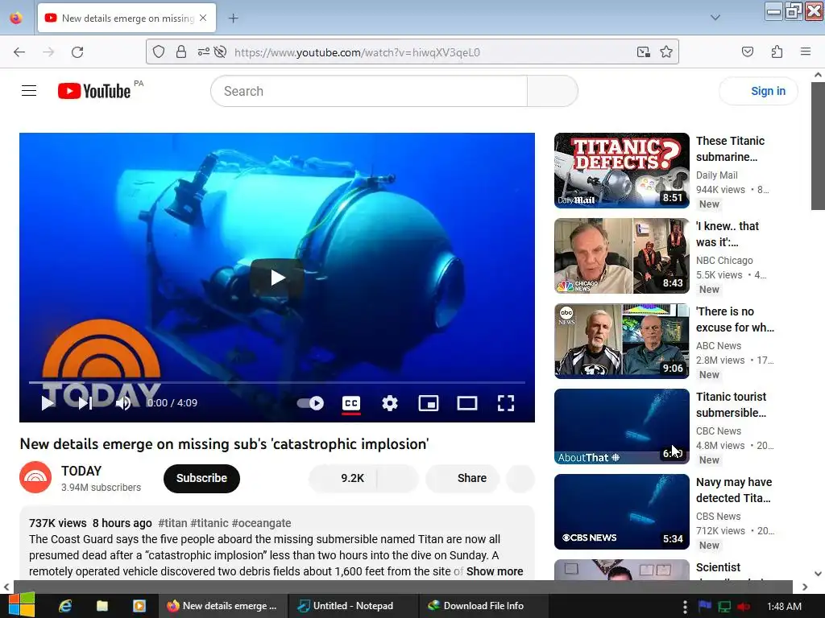Click the search submit button beside Search
825x618 pixels.
pyautogui.click(x=553, y=91)
